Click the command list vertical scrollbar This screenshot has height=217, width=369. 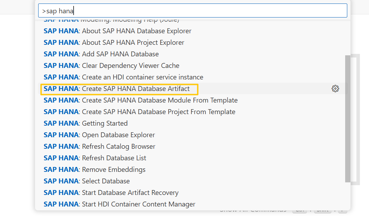tap(348, 119)
